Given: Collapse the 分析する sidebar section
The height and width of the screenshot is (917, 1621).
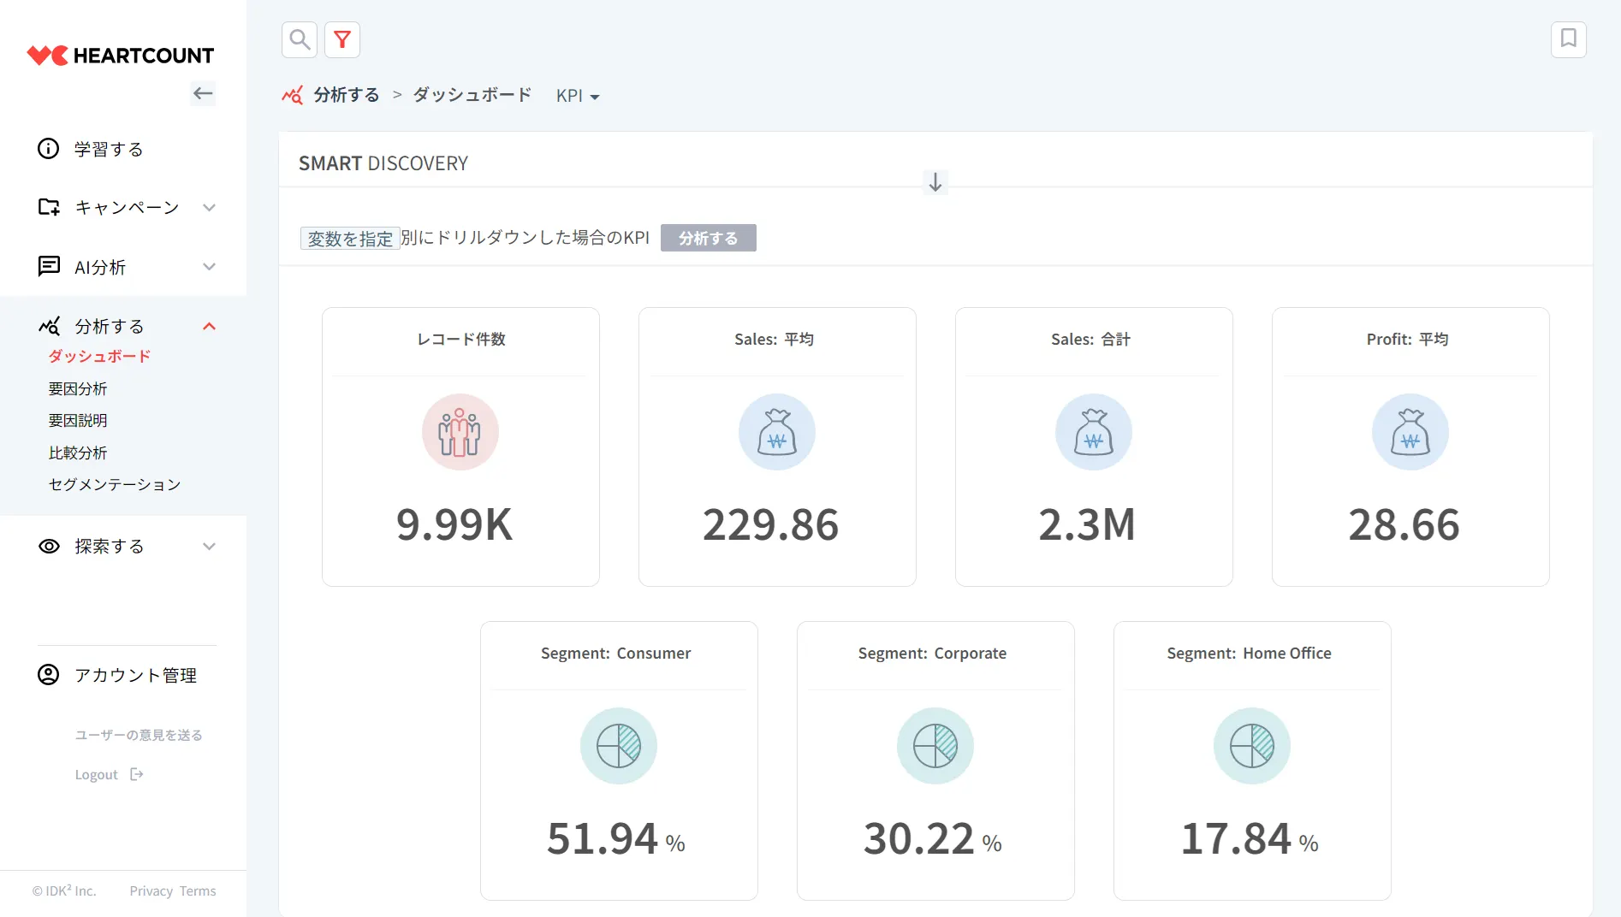Looking at the screenshot, I should [x=209, y=326].
